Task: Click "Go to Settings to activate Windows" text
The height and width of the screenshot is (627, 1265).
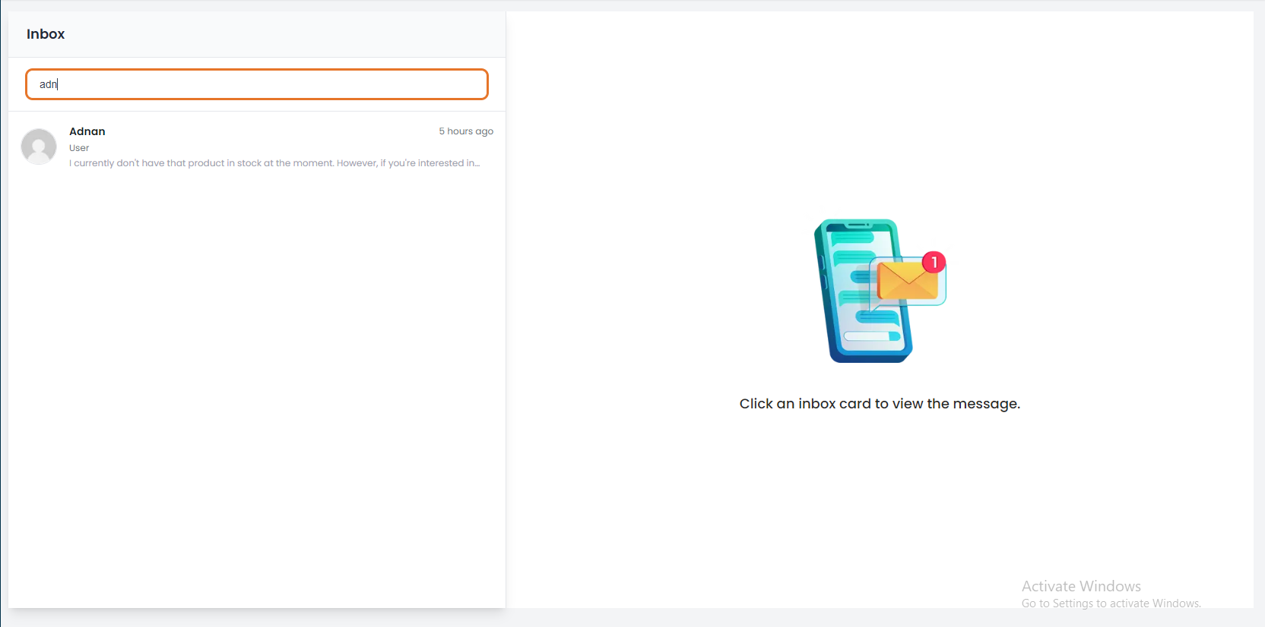Action: click(x=1111, y=603)
